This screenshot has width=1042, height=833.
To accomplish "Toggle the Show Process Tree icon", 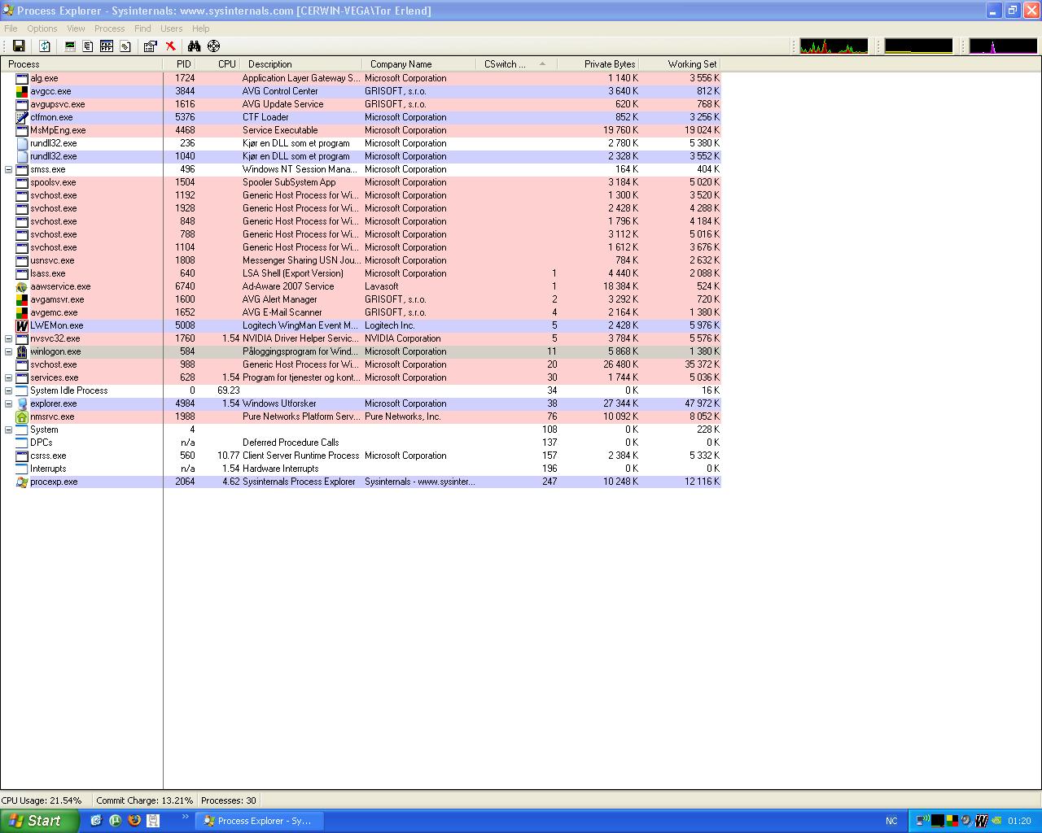I will [x=88, y=46].
